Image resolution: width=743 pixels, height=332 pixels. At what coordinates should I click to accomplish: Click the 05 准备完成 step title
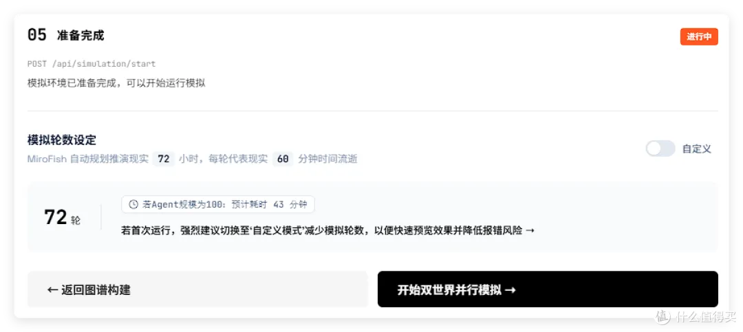click(66, 36)
